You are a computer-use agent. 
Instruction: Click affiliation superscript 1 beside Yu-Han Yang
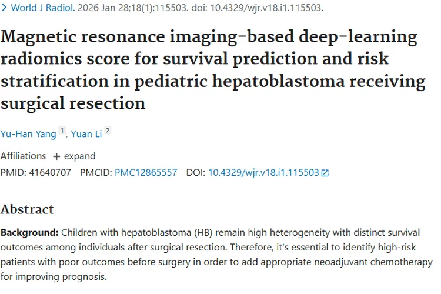(x=62, y=132)
